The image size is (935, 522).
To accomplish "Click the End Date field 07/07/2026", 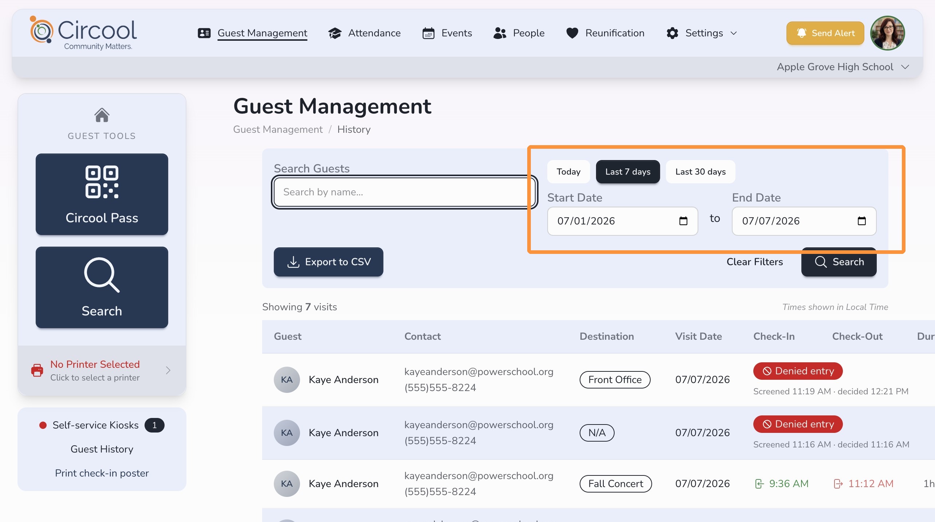I will [x=804, y=221].
